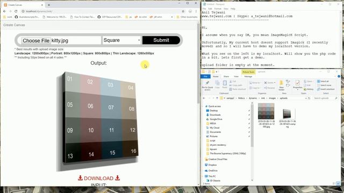Select Google Drive in navigation pane
This screenshot has width=344, height=193.
pyautogui.click(x=216, y=119)
